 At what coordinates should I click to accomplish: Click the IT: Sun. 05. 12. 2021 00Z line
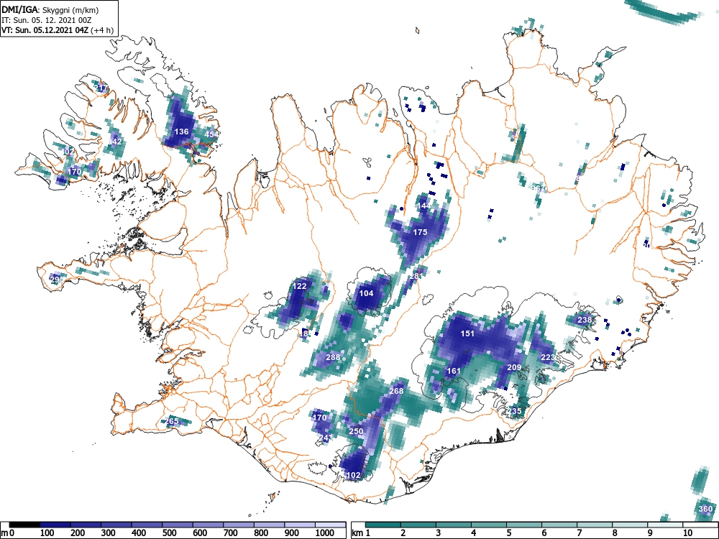[x=46, y=20]
